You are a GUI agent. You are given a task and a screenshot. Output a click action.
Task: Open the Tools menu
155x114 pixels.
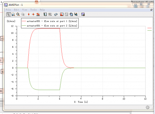(x=33, y=10)
